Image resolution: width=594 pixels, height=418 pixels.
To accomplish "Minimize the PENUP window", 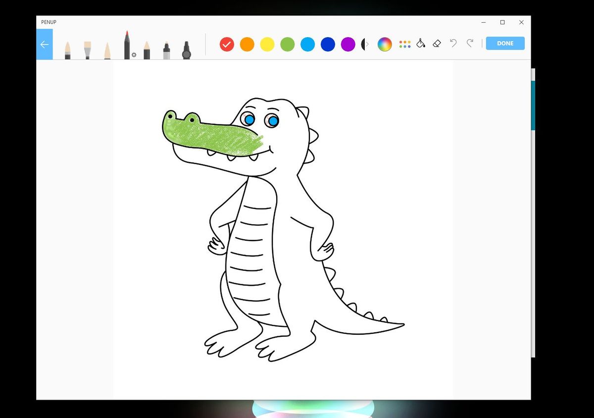I will [483, 22].
